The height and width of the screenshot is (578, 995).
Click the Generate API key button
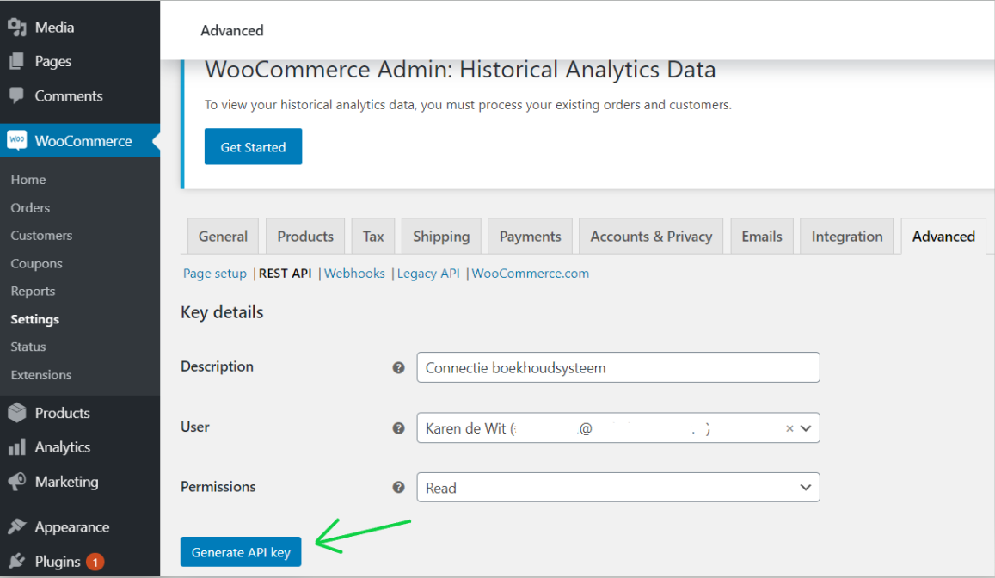coord(241,552)
